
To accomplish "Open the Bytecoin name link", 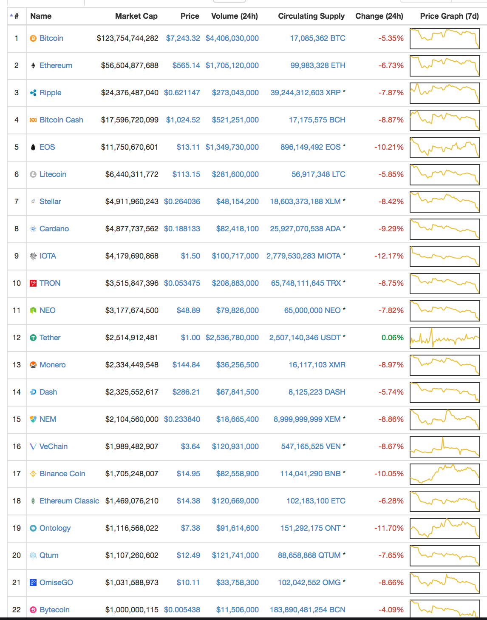I will tap(54, 610).
